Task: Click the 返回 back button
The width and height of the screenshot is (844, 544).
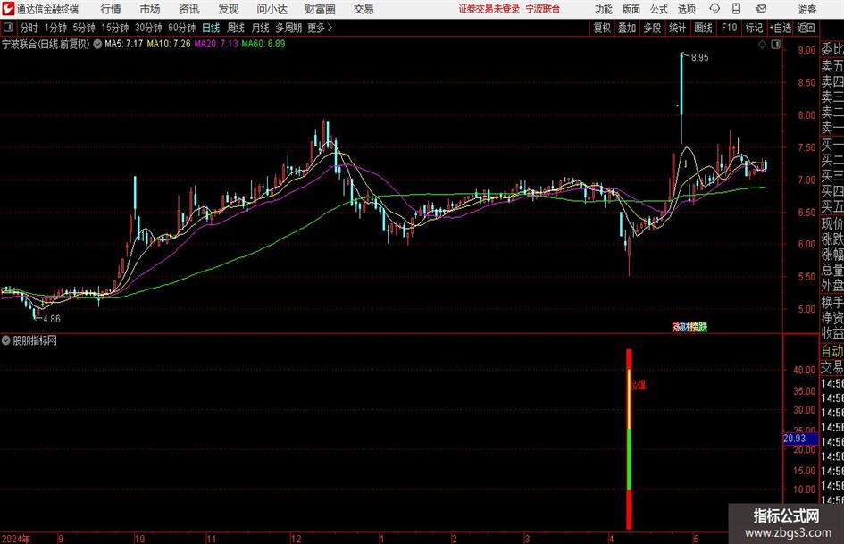Action: point(806,28)
